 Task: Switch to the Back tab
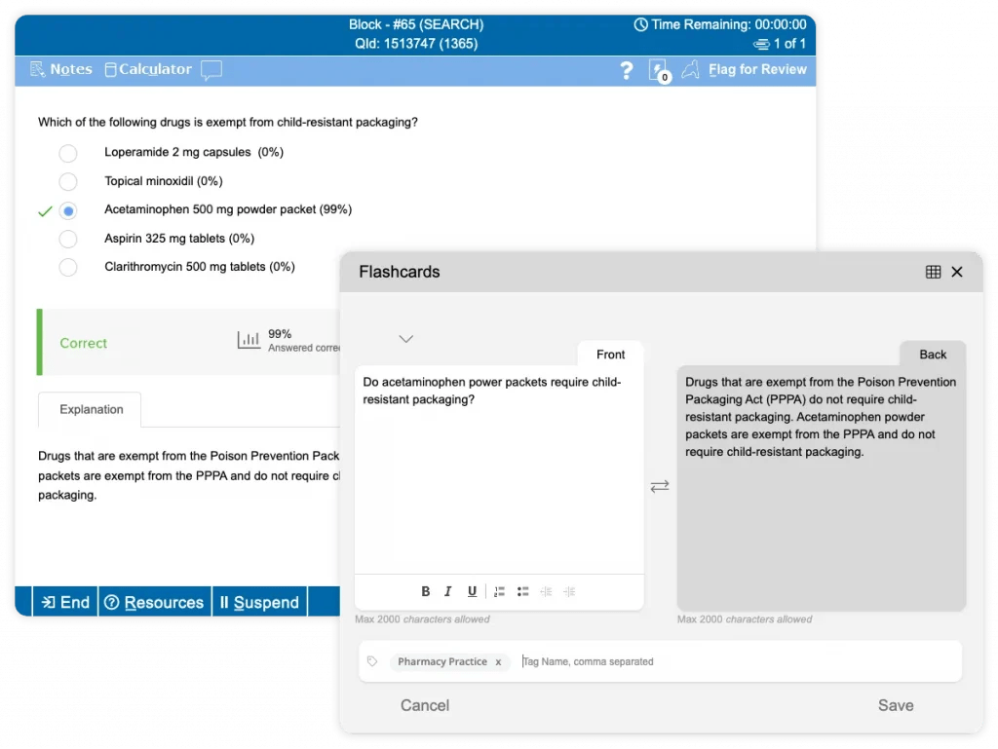(x=932, y=355)
